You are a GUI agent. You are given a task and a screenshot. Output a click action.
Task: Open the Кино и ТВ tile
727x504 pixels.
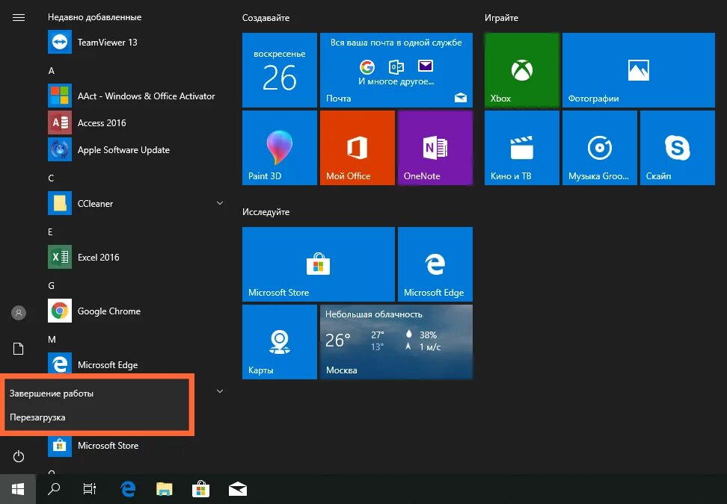click(x=522, y=148)
